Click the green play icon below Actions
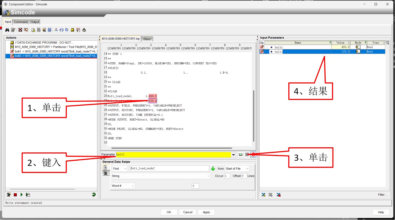 coord(22,195)
